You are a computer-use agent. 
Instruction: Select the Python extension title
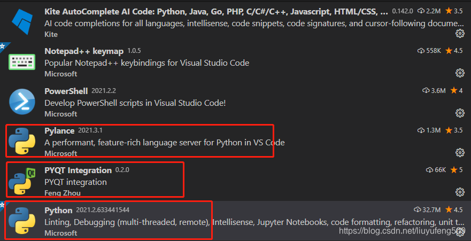click(x=58, y=210)
